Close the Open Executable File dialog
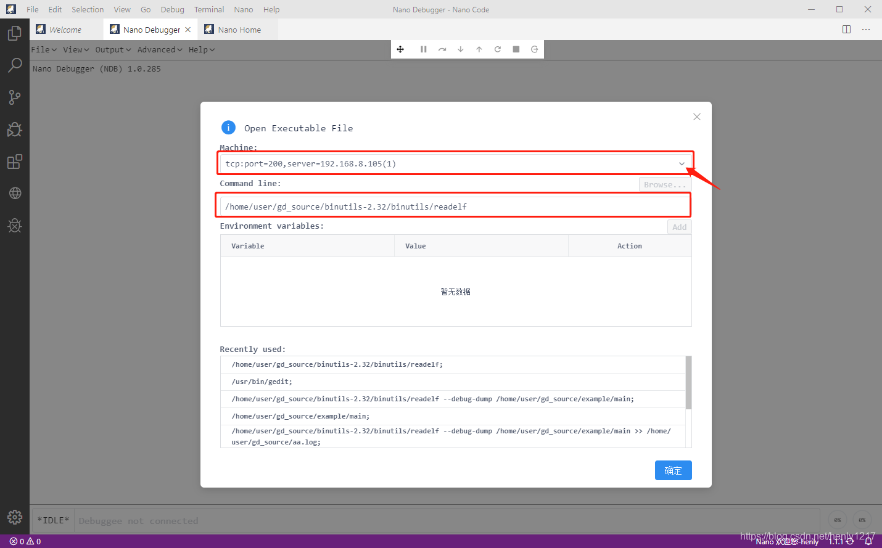The width and height of the screenshot is (882, 548). click(x=697, y=117)
